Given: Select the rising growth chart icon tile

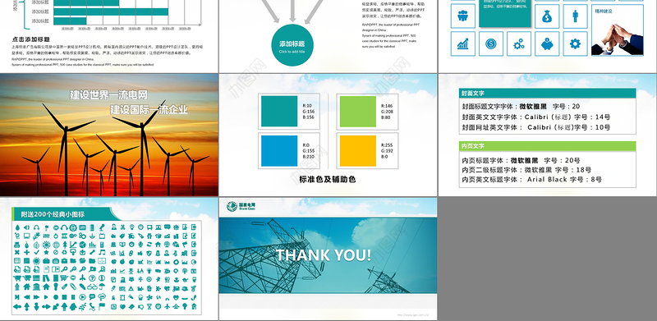Looking at the screenshot, I should pyautogui.click(x=462, y=44).
